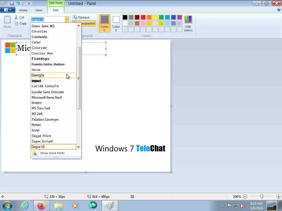
Task: Choose Courier New from the font list
Action: (54, 53)
